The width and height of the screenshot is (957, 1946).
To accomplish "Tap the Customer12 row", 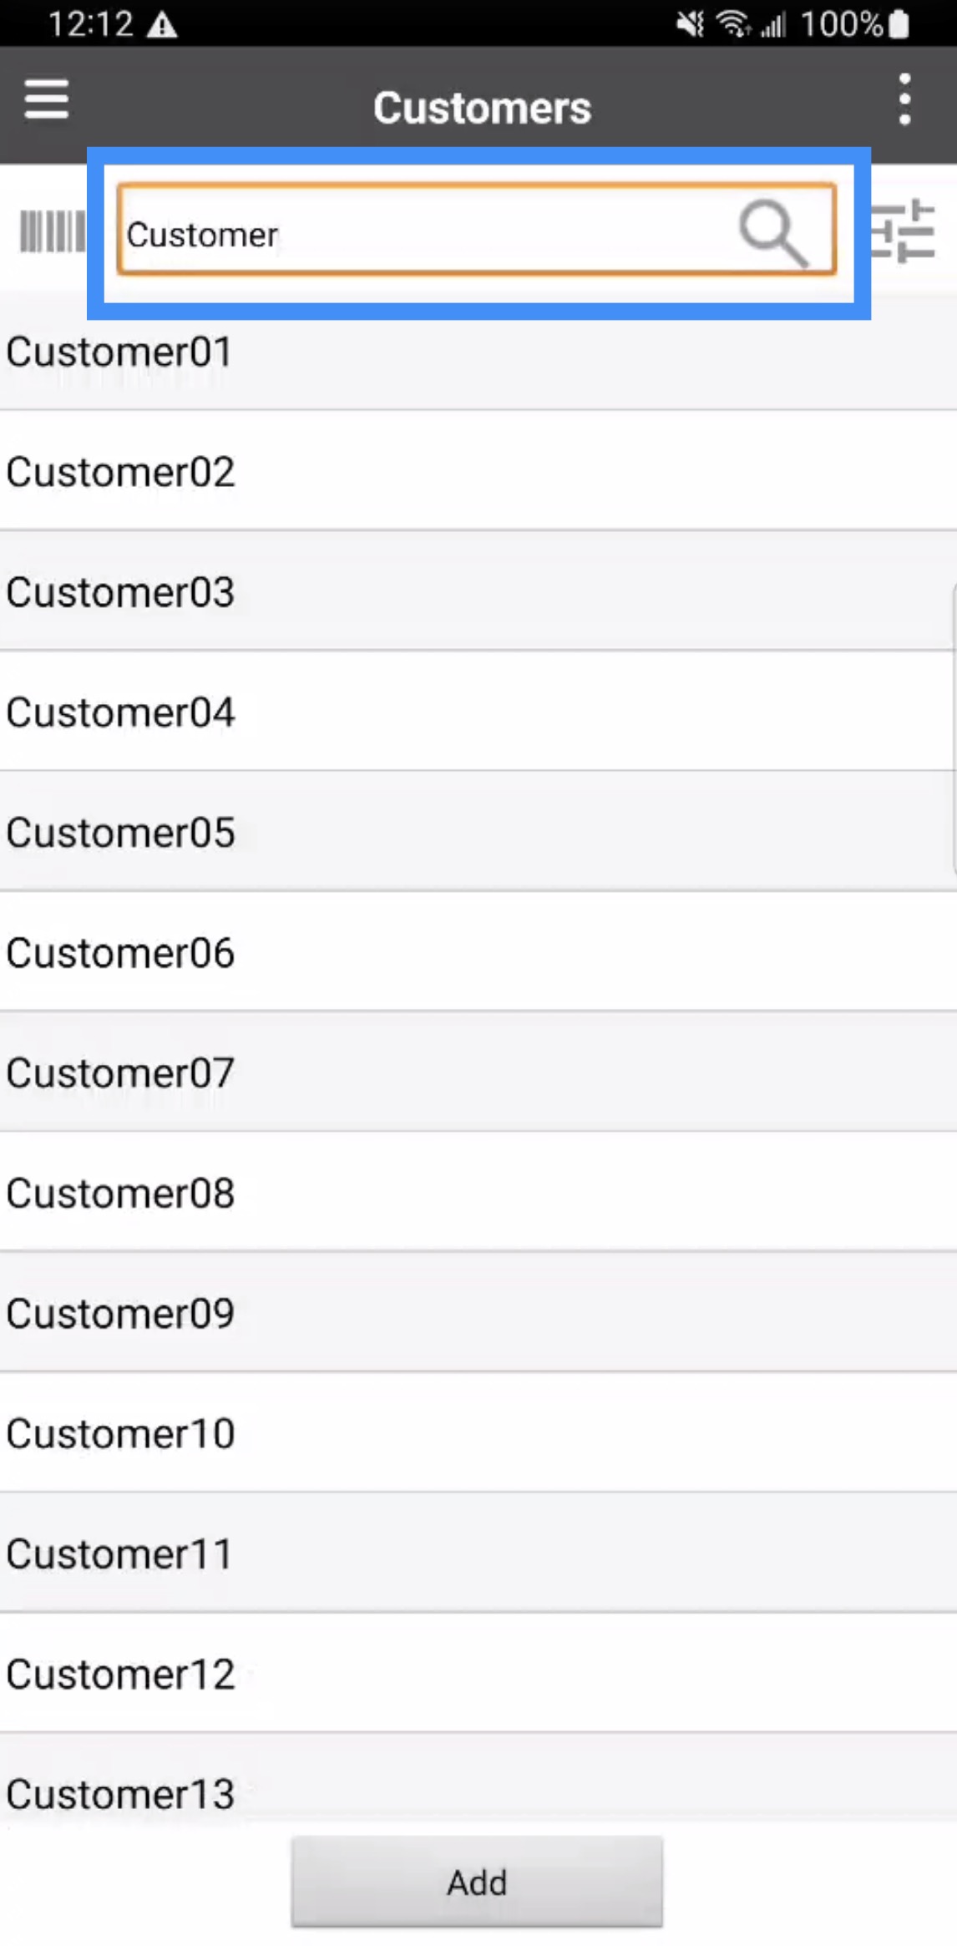I will click(478, 1674).
